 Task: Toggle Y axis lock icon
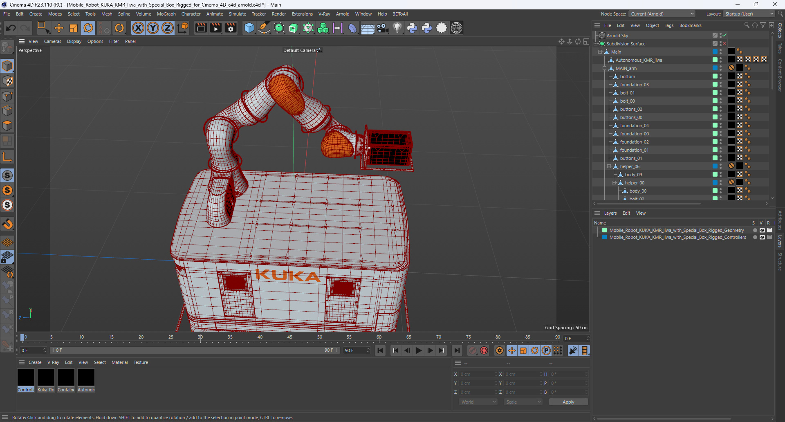point(153,28)
